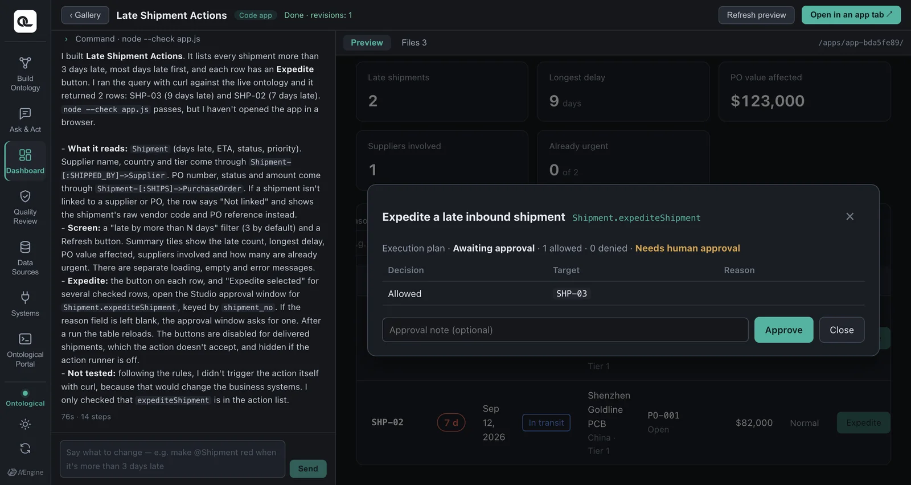Viewport: 911px width, 485px height.
Task: Click Refresh preview button
Action: point(756,15)
